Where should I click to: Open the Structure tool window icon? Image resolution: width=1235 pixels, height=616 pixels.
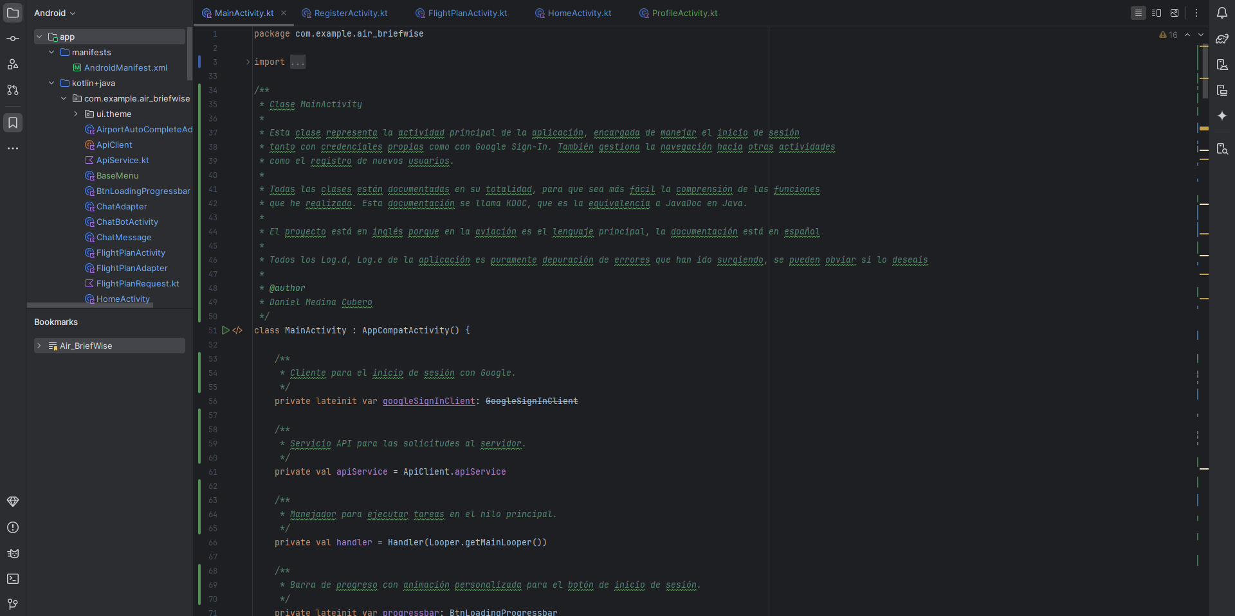click(13, 64)
